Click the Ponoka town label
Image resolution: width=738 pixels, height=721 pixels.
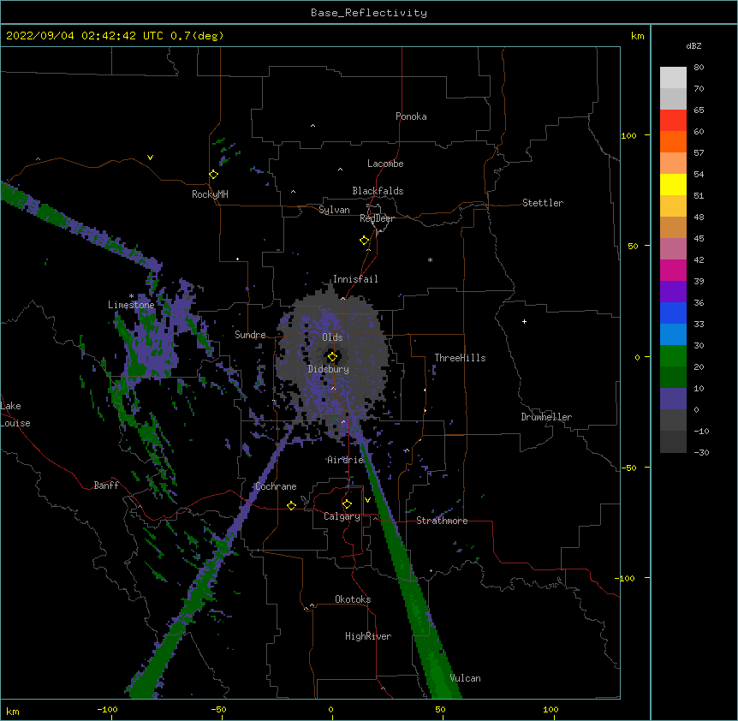[x=411, y=116]
